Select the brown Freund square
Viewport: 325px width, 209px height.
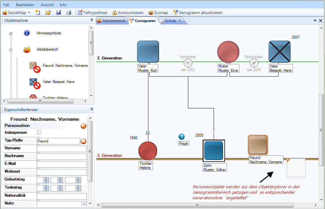(x=258, y=145)
